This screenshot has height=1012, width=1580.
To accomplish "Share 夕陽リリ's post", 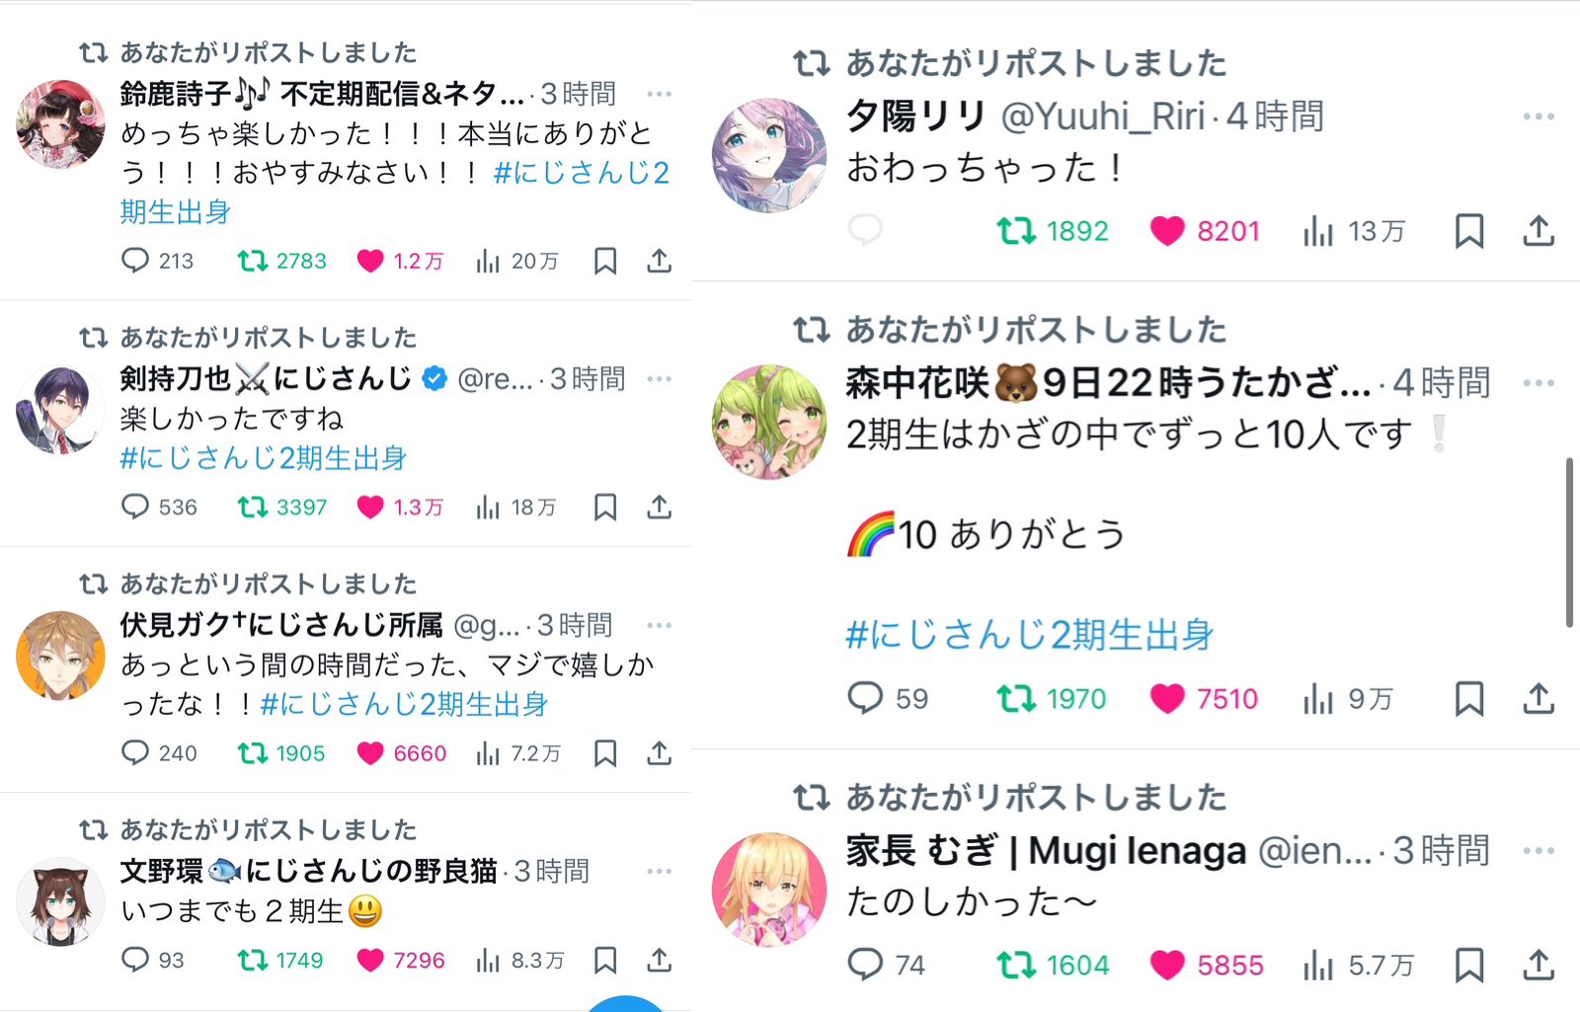I will click(x=1539, y=231).
